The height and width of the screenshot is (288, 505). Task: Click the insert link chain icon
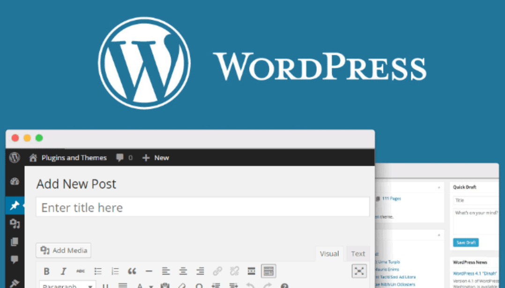pyautogui.click(x=217, y=271)
